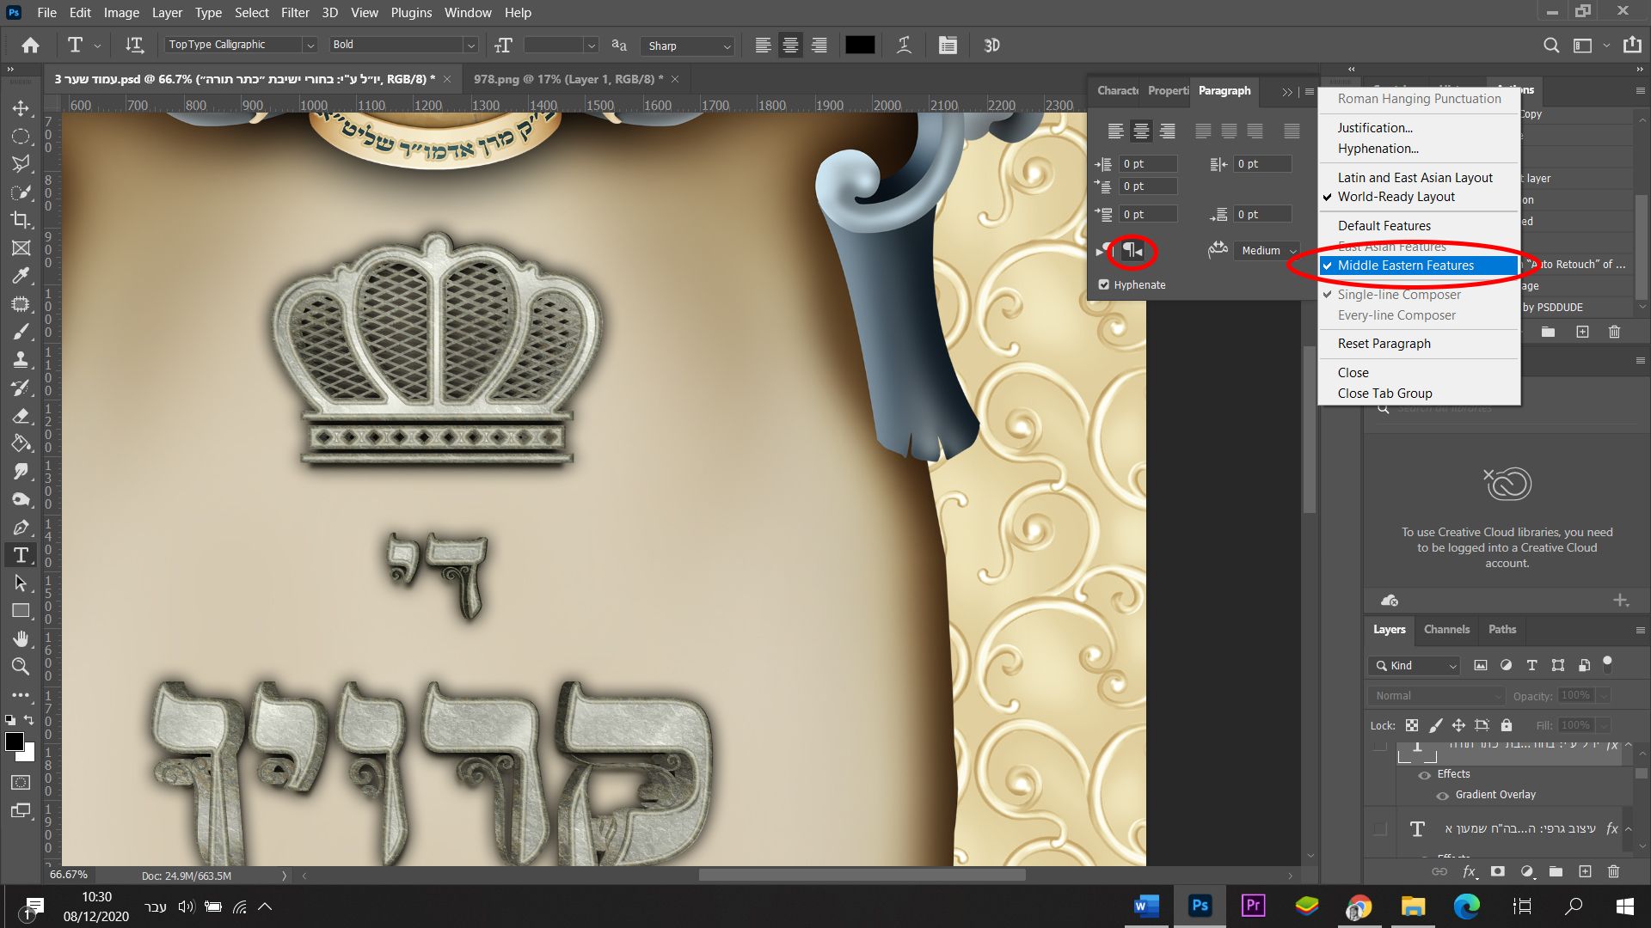Toggle Effects visibility eye icon
Screen dimensions: 1651x928
1425,775
